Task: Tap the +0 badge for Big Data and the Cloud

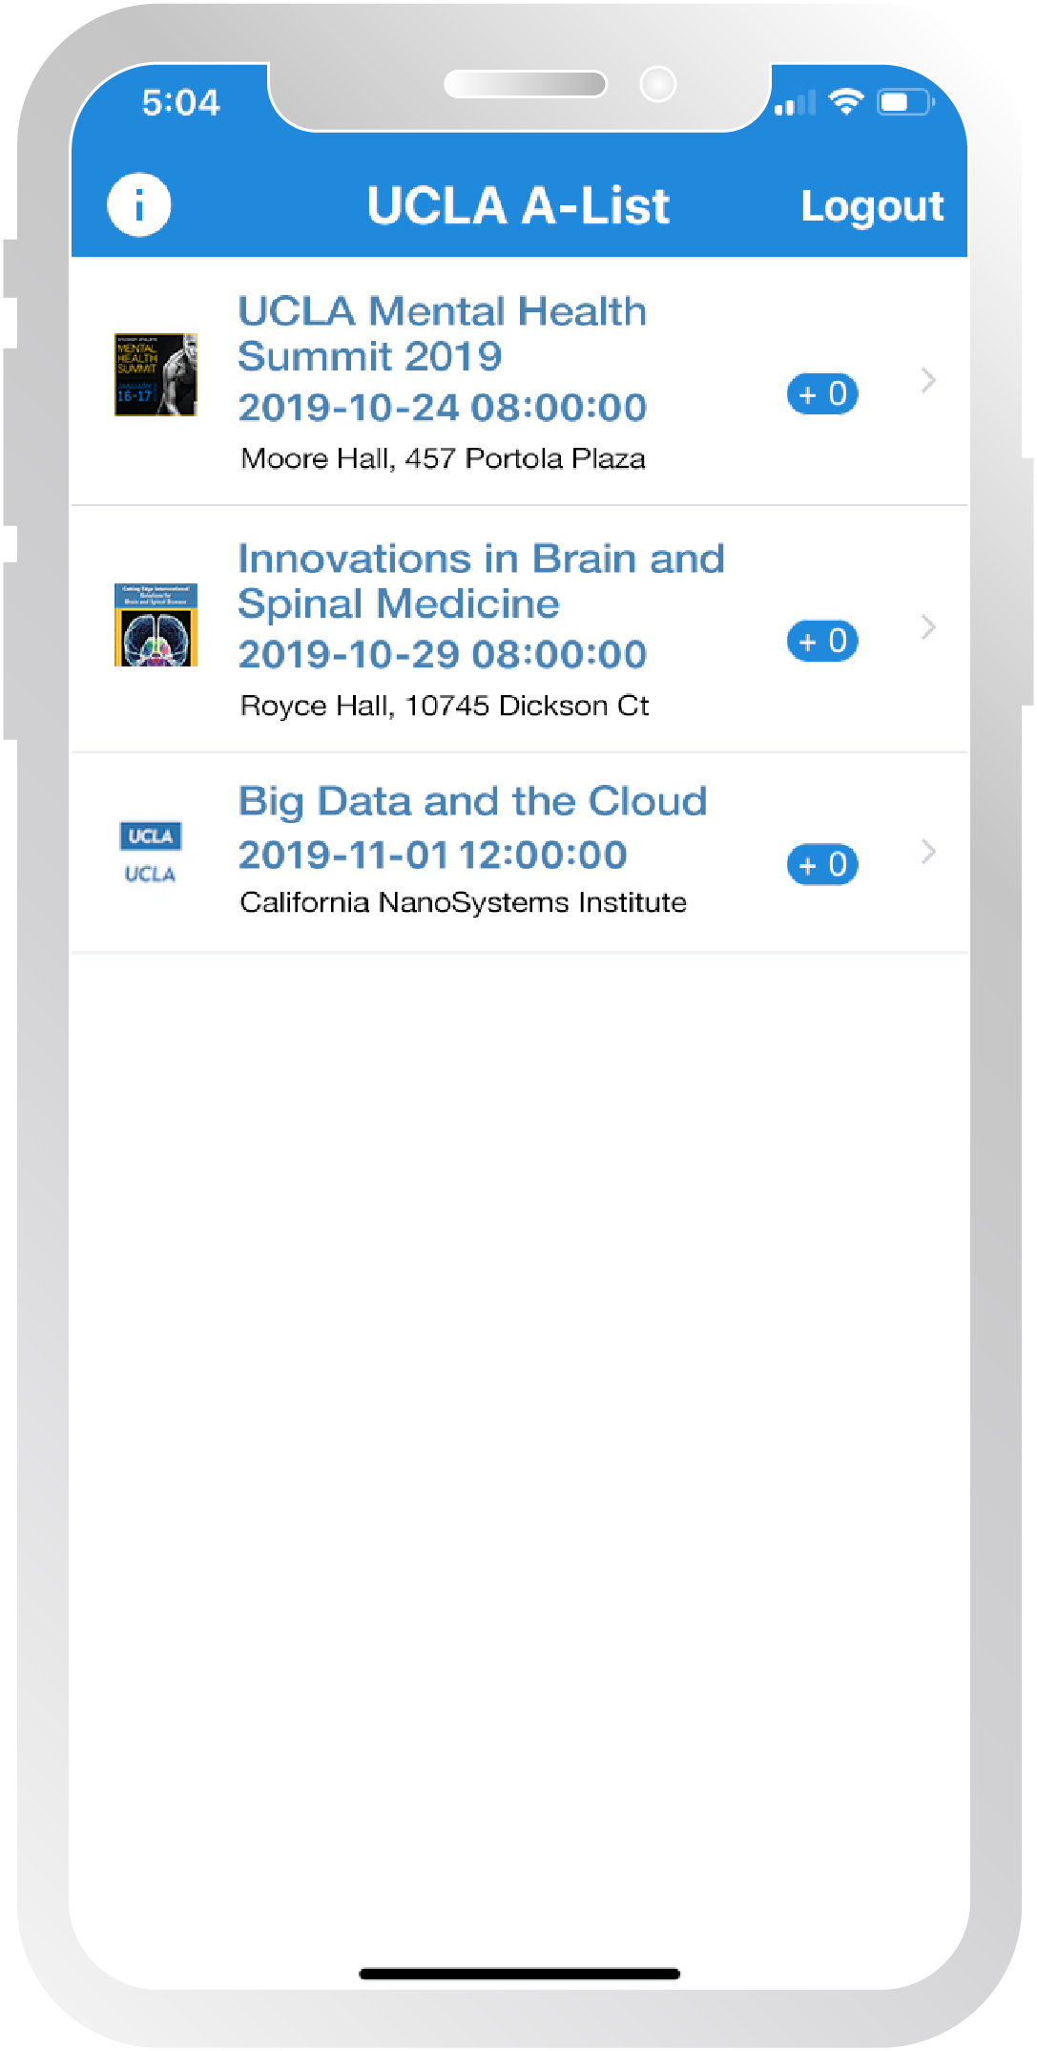Action: click(822, 865)
